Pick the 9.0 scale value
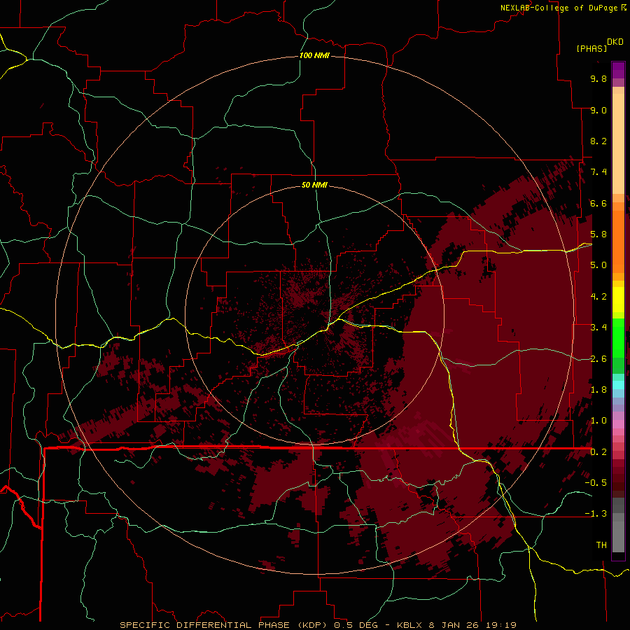This screenshot has width=630, height=630. [x=598, y=110]
